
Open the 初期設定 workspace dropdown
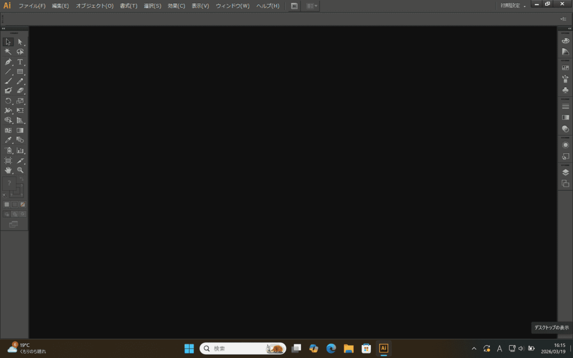[x=512, y=5]
